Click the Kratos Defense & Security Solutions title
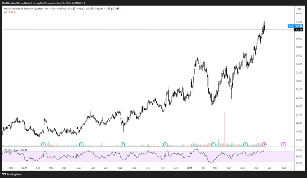The image size is (307, 178). 26,8
